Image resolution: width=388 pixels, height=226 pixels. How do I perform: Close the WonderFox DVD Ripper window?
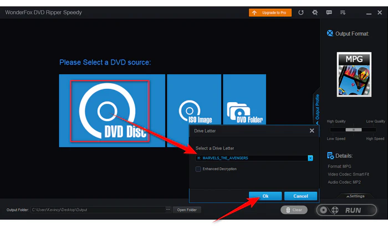(380, 12)
